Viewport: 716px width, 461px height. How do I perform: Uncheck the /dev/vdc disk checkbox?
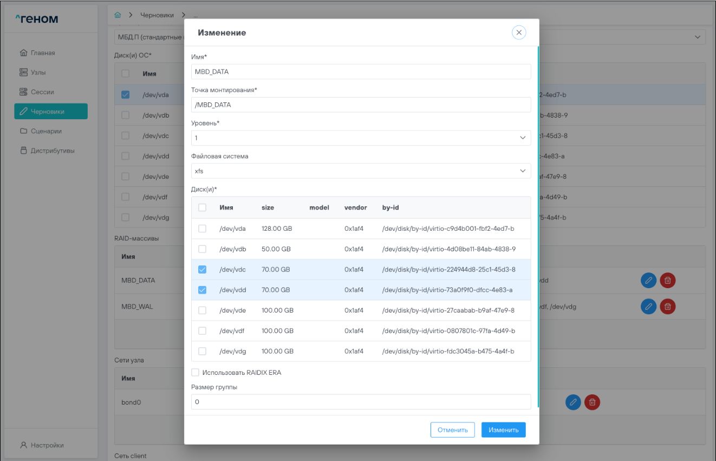click(x=202, y=269)
